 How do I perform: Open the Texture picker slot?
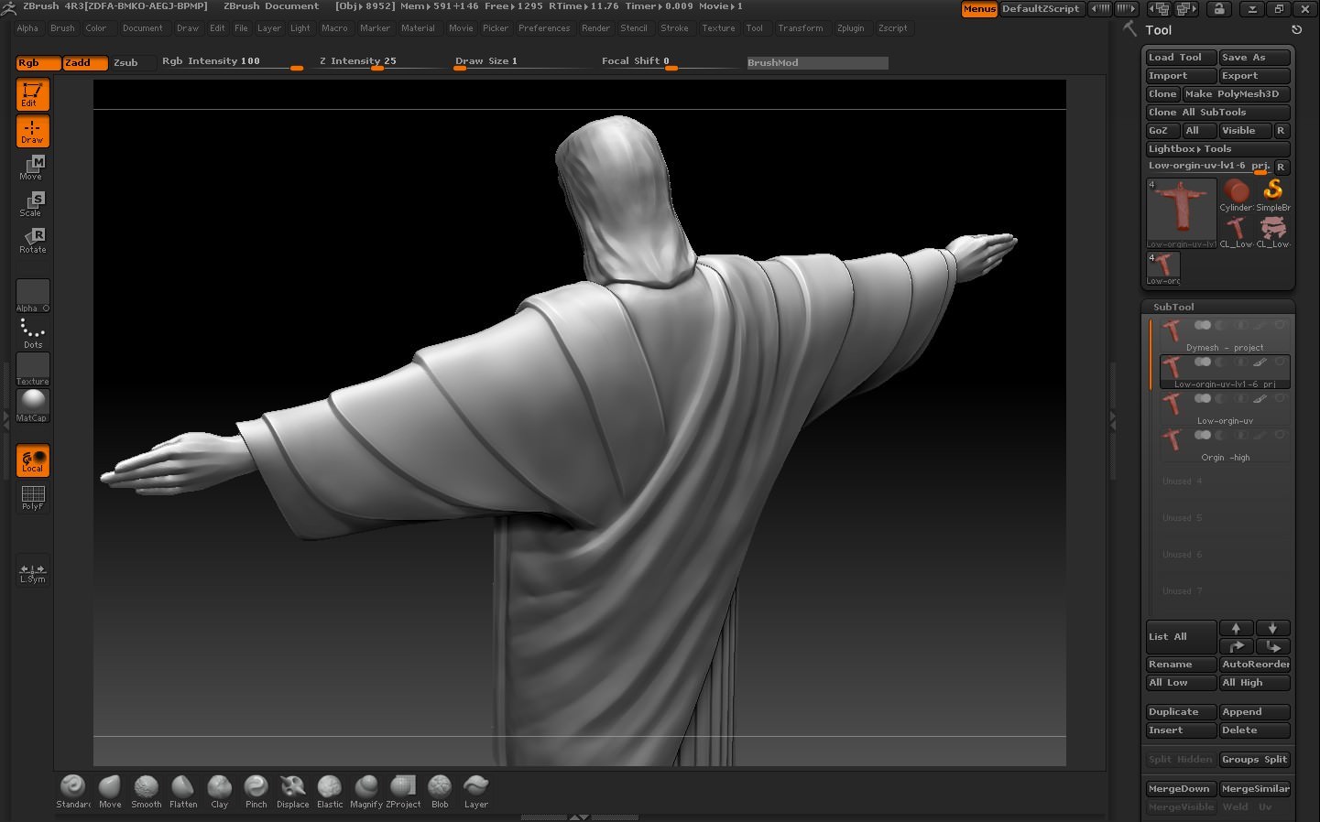tap(32, 369)
